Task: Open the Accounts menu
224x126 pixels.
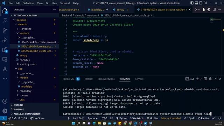Action: (x=5, y=101)
